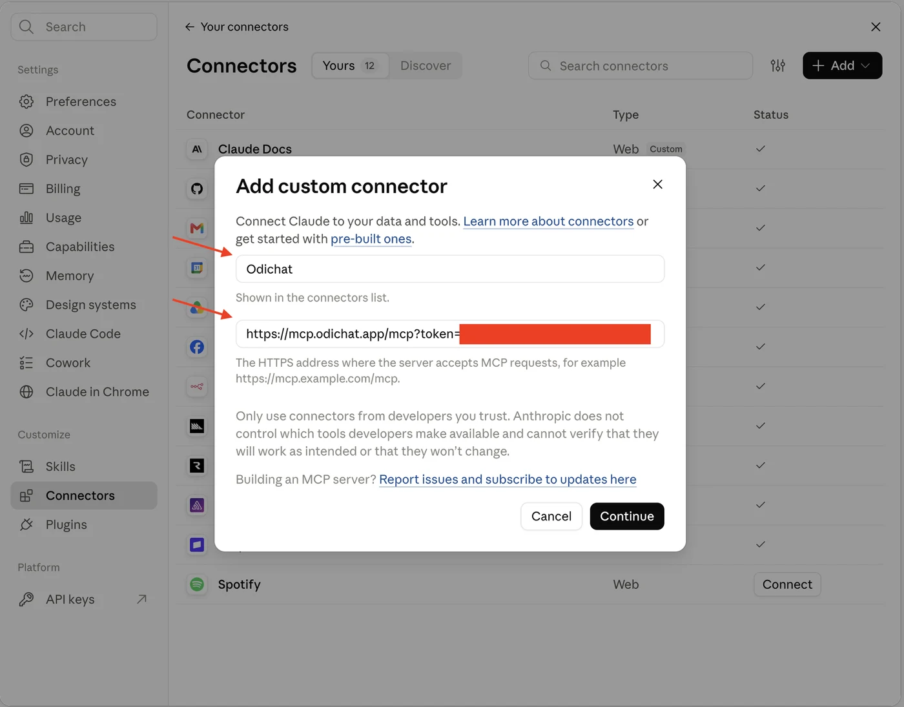Click external link arrow next to API keys
Viewport: 904px width, 707px height.
pyautogui.click(x=141, y=599)
